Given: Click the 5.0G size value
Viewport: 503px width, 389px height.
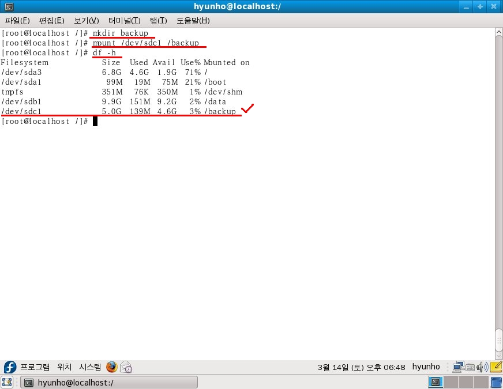Looking at the screenshot, I should click(112, 111).
